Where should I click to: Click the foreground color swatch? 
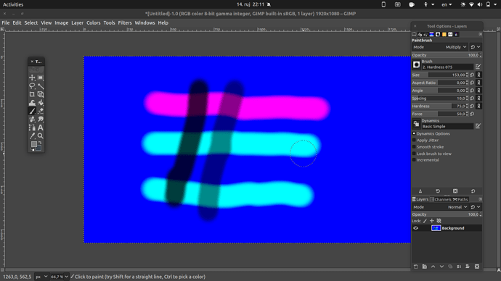coord(33,144)
